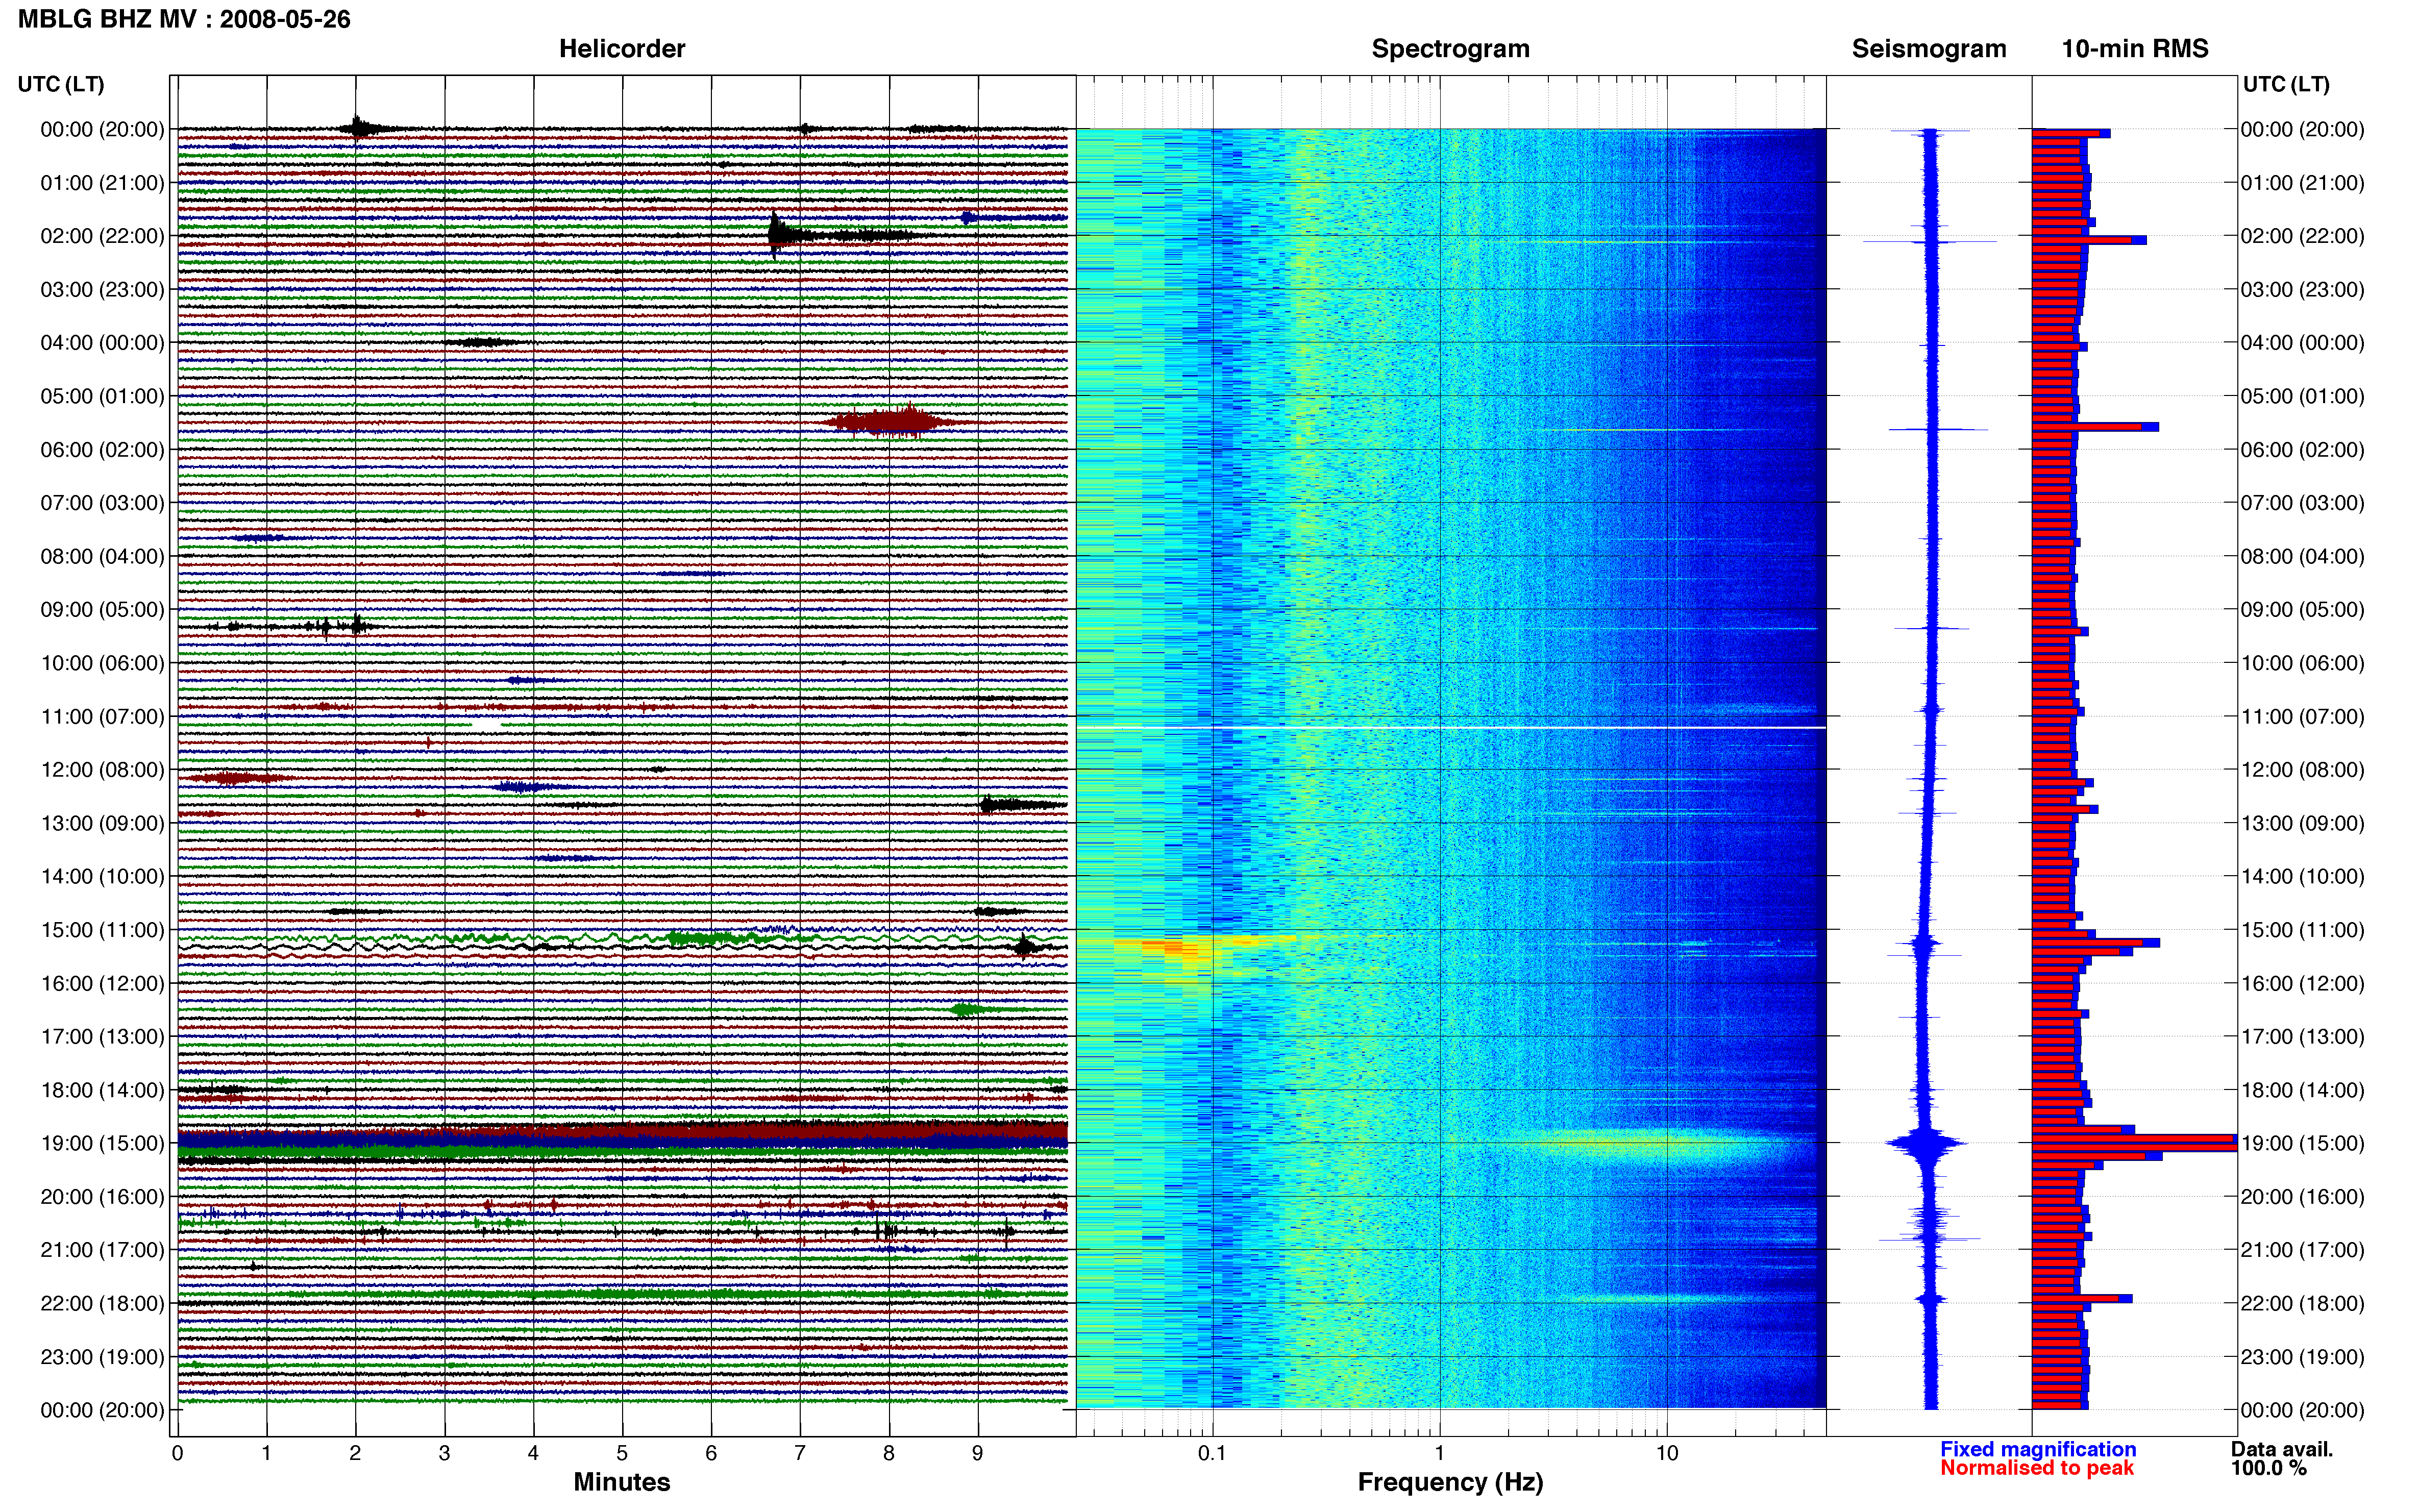Screen dimensions: 2419x1512
Task: Click the 'Helicorder' panel heading
Action: click(x=622, y=49)
